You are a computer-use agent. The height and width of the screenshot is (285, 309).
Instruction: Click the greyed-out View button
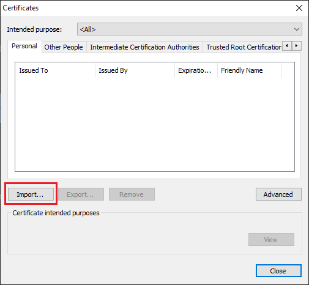(271, 240)
